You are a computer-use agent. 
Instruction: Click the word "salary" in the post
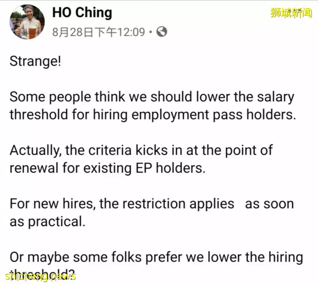tap(275, 97)
